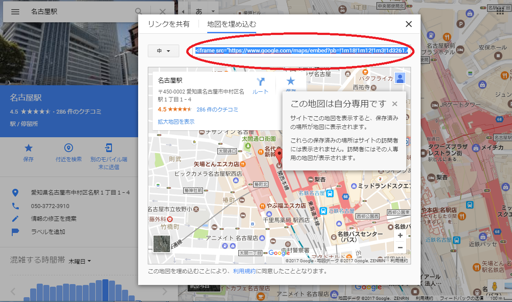Click the ルート directions icon in the embed preview

click(260, 81)
